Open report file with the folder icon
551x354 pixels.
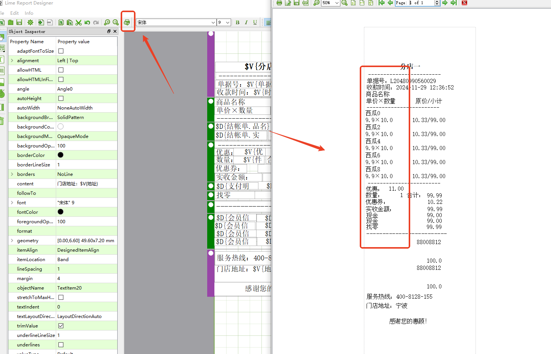(11, 22)
